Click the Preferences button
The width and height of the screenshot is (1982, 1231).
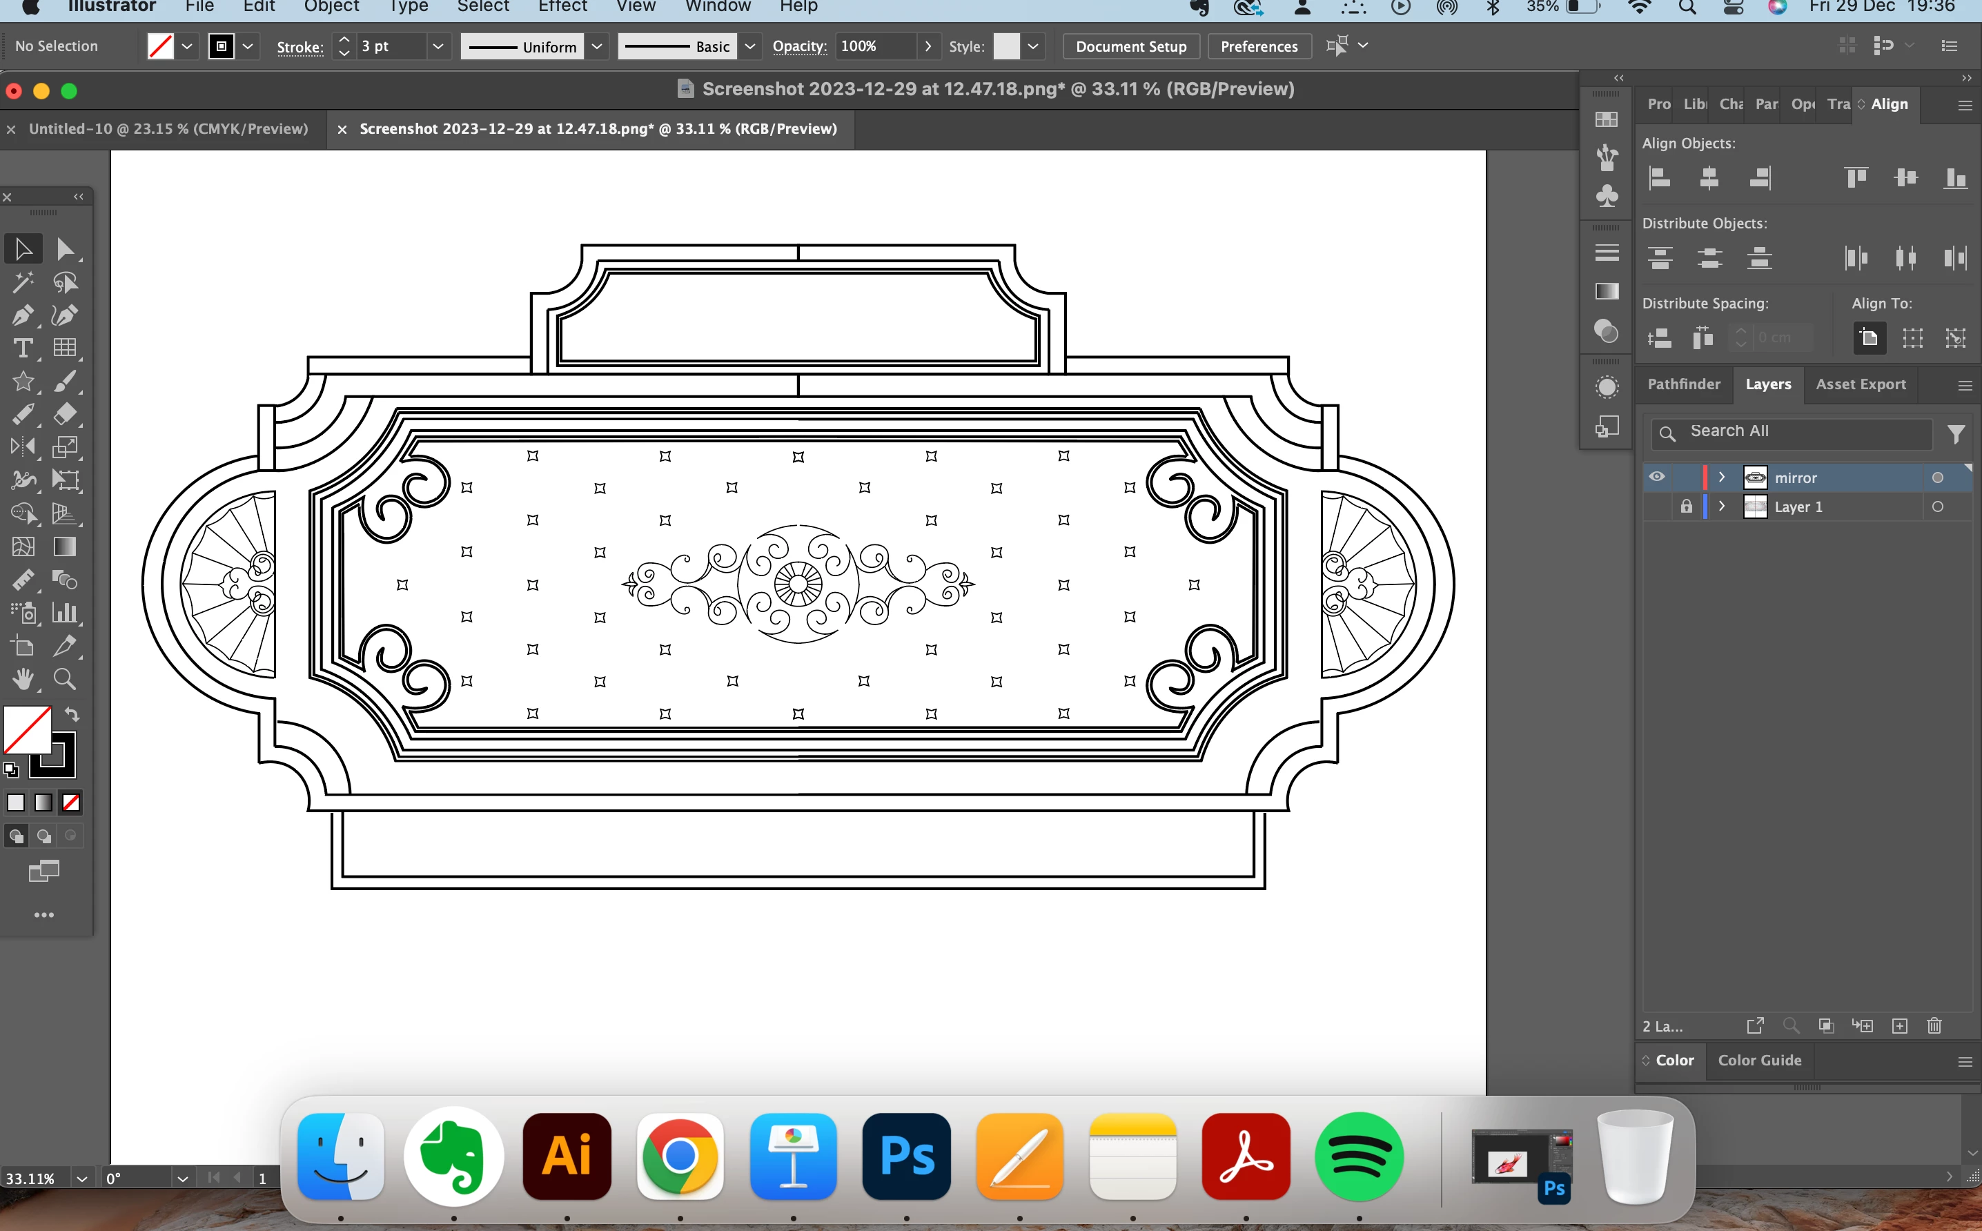point(1258,46)
